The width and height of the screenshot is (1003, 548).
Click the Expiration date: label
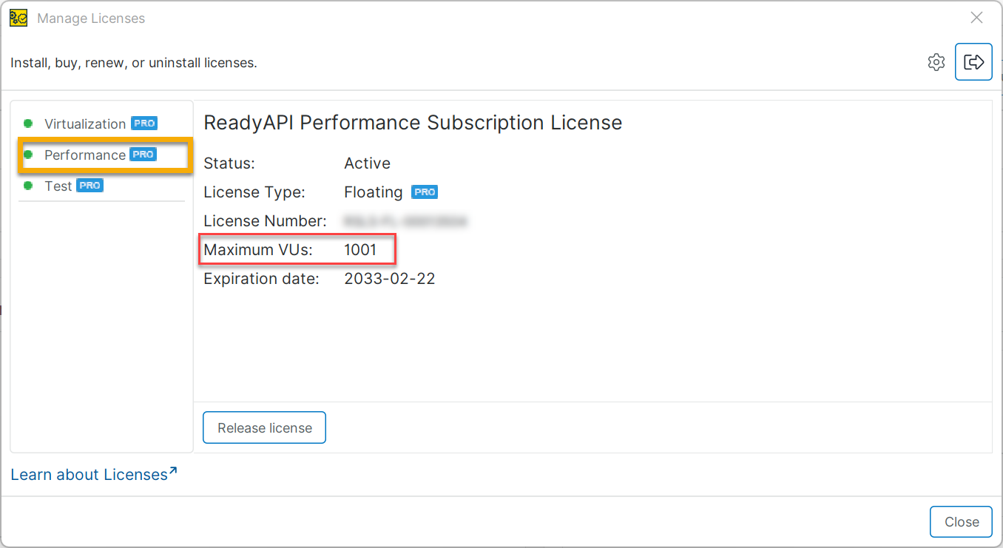(261, 279)
